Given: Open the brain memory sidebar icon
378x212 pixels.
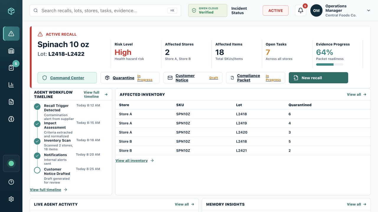Looking at the screenshot, I should (x=11, y=119).
